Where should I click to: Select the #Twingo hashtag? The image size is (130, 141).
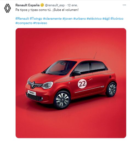36,19
